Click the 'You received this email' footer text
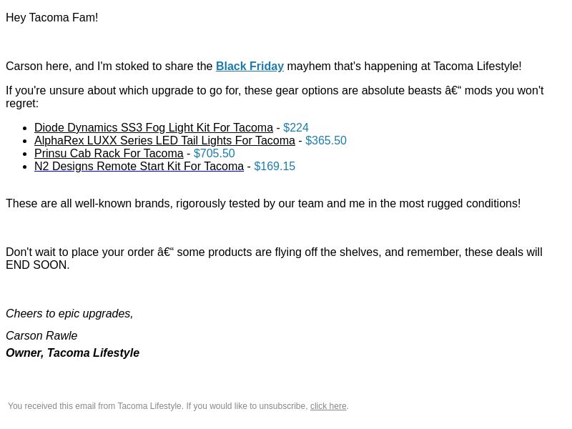 pos(158,406)
